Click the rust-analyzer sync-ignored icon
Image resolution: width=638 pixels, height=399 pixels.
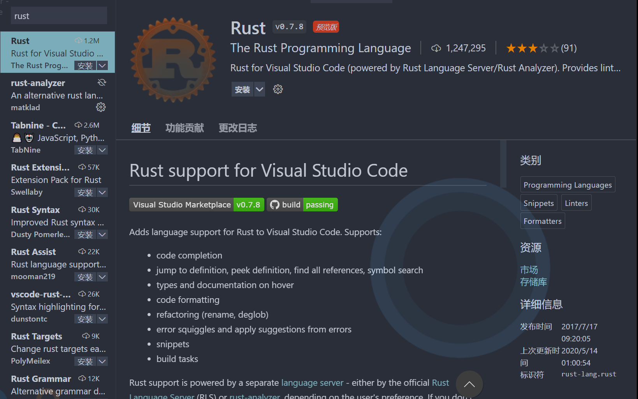coord(102,83)
